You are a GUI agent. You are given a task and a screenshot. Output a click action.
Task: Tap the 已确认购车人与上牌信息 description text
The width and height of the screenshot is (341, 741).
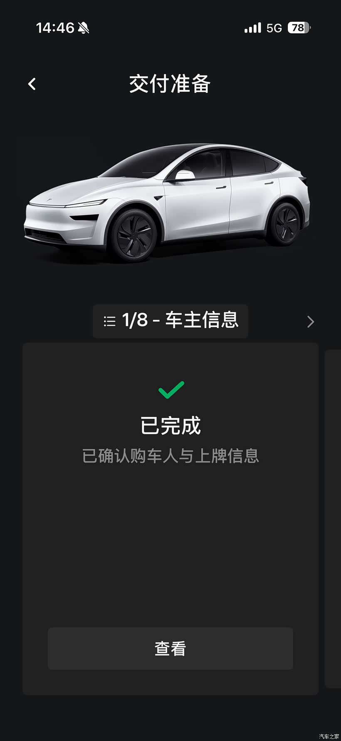[170, 456]
